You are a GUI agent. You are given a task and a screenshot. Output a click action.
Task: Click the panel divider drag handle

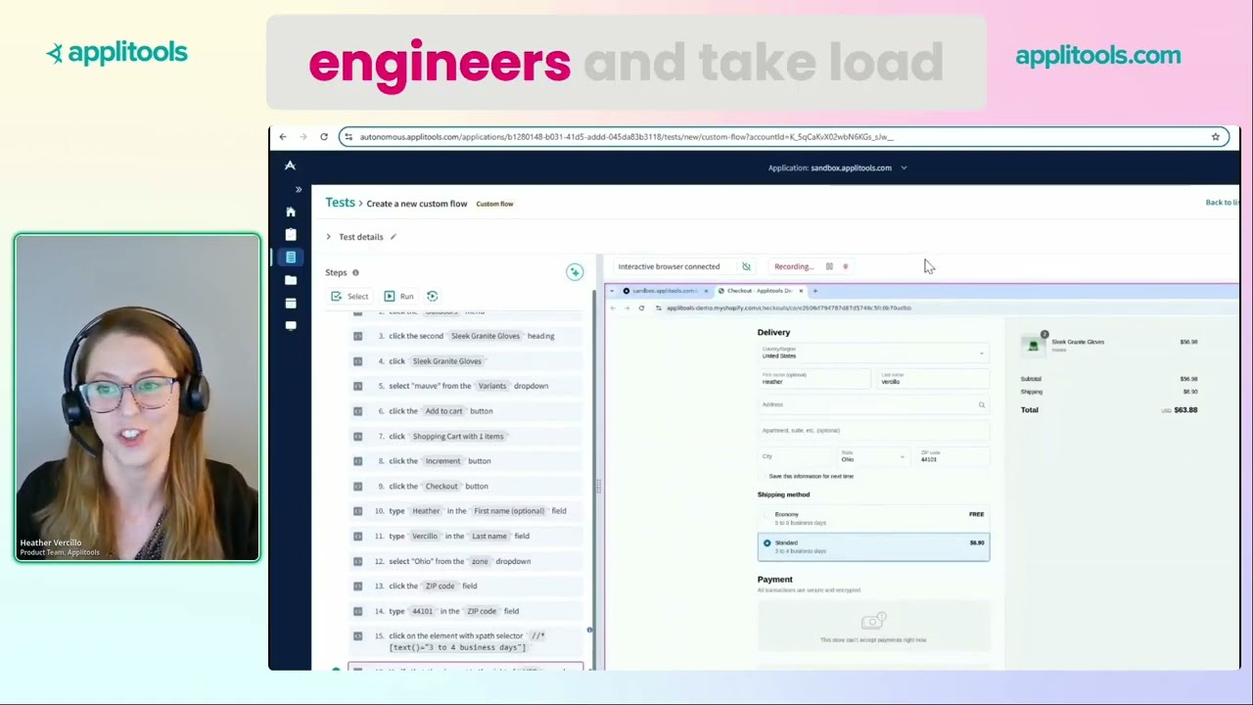(x=598, y=486)
